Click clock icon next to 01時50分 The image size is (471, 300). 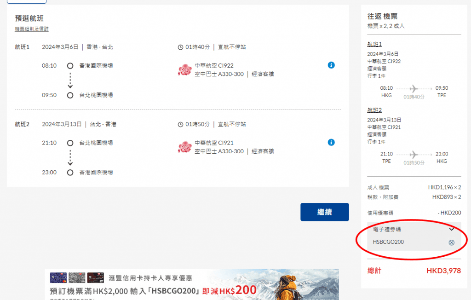(180, 125)
